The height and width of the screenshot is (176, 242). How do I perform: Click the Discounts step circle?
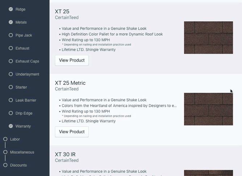[5, 165]
